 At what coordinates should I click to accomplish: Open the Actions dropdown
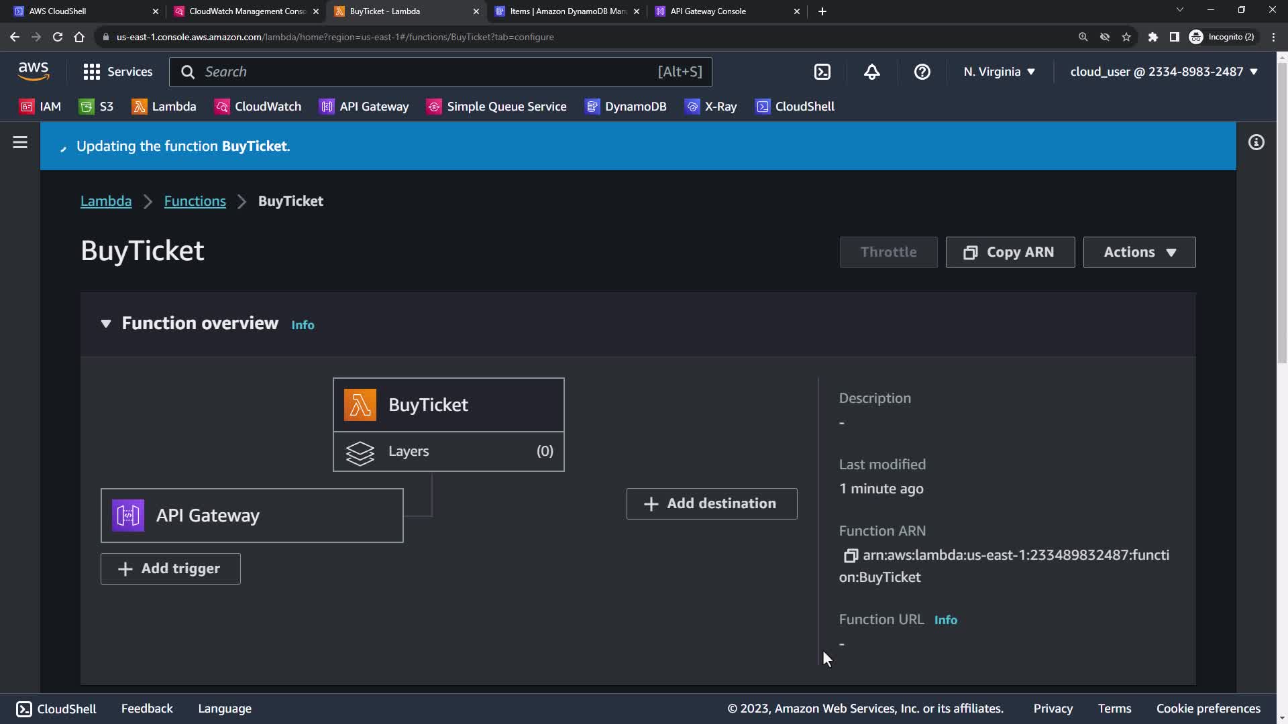(1138, 252)
